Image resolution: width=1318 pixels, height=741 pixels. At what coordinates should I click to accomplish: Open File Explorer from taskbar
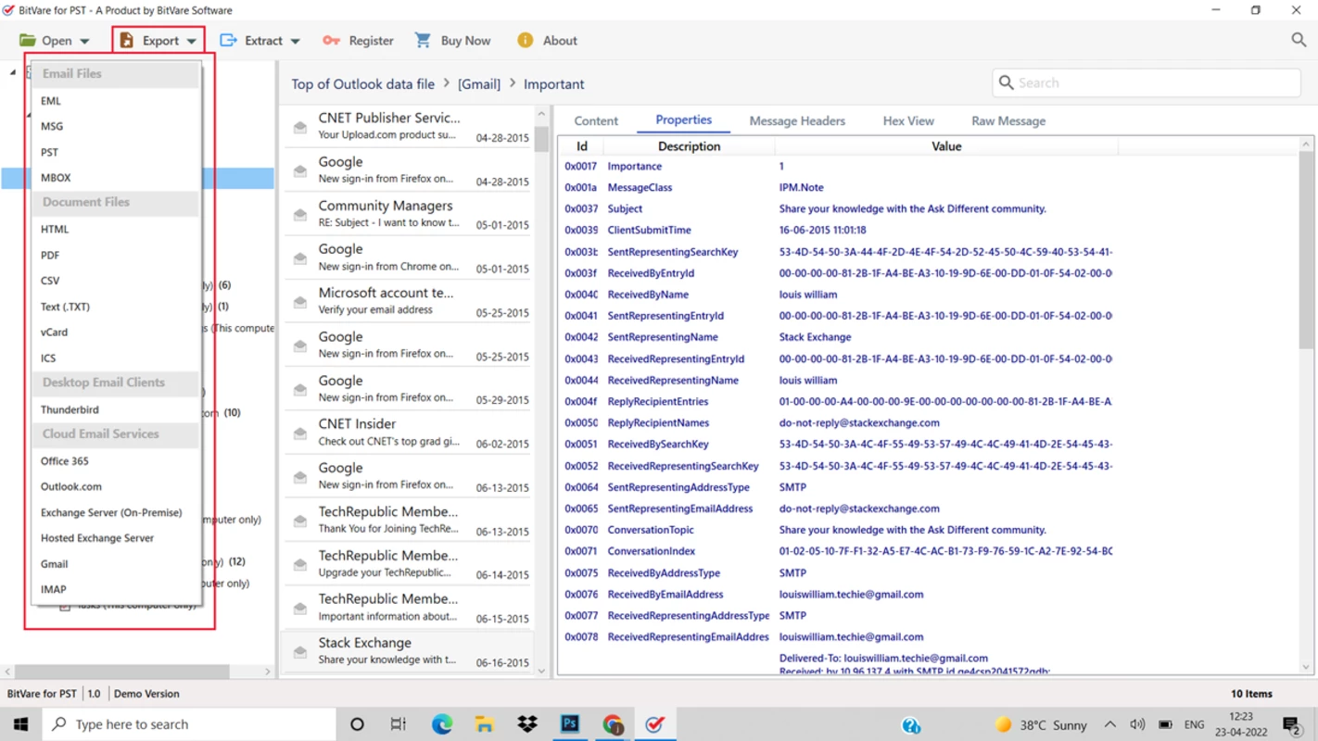click(x=484, y=724)
